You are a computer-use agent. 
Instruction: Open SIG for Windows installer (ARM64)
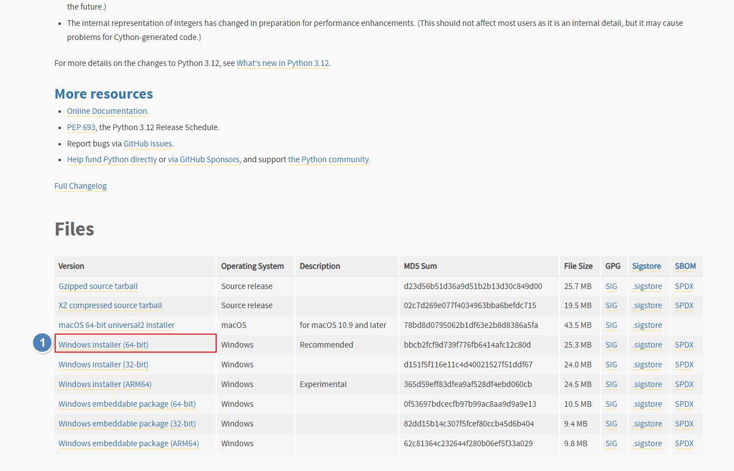tap(611, 384)
